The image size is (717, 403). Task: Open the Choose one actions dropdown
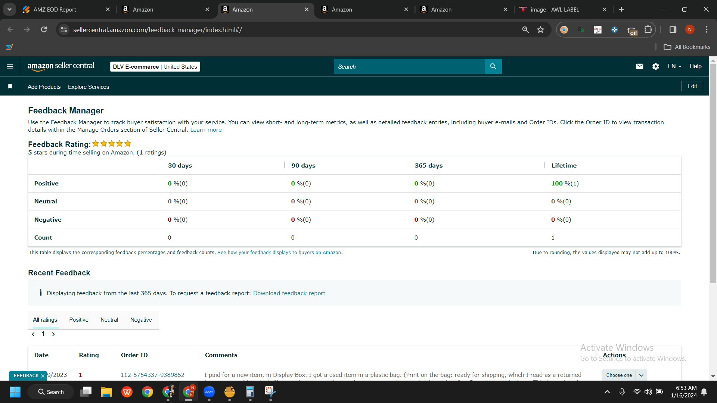click(x=624, y=375)
